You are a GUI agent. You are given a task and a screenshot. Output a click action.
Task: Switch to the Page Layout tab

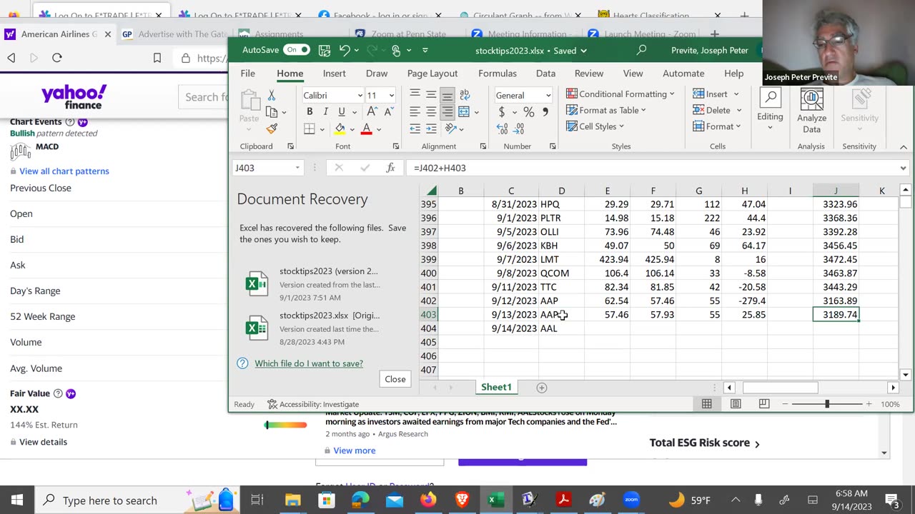pyautogui.click(x=432, y=74)
